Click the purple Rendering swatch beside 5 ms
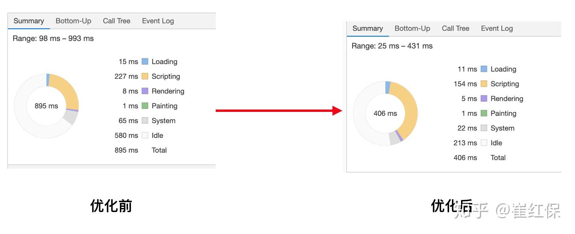 point(484,98)
